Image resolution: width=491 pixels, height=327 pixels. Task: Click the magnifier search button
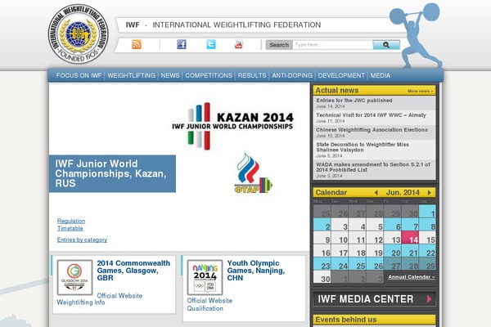386,45
